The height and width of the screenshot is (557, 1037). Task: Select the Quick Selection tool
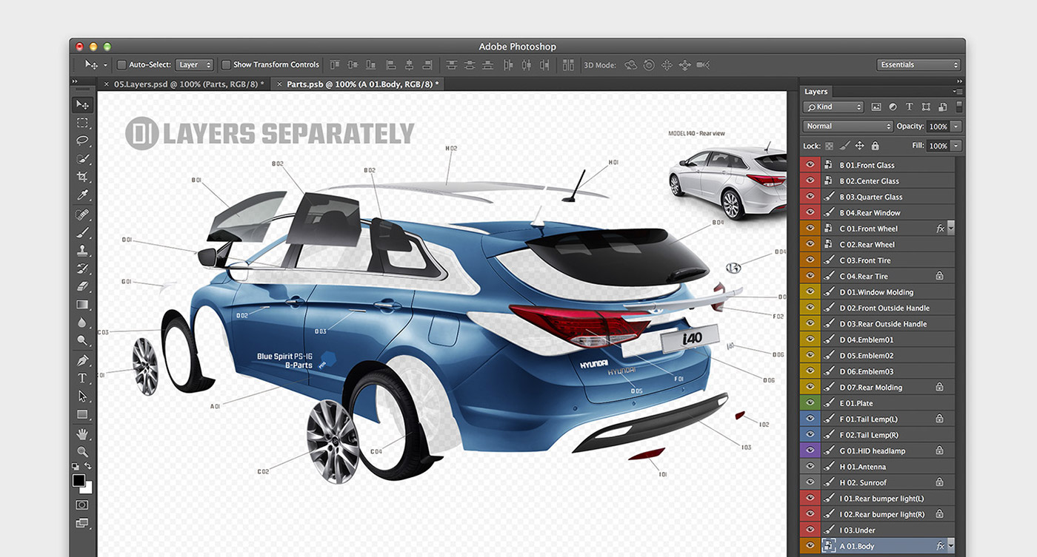coord(82,159)
